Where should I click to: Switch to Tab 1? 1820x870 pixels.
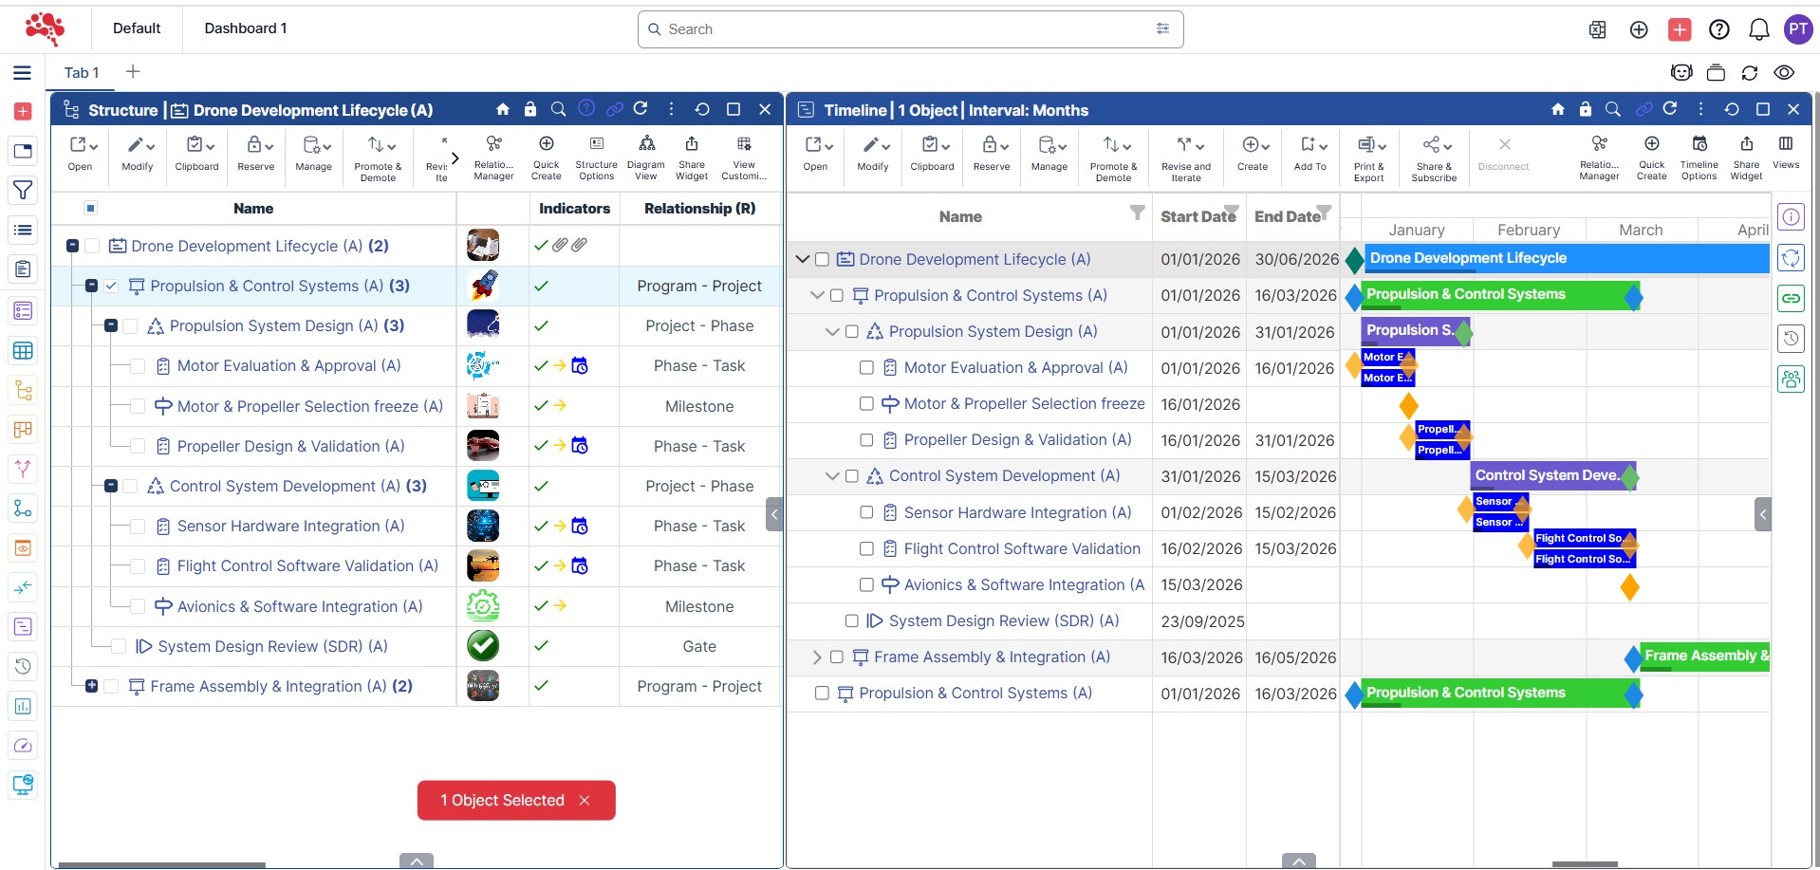[x=82, y=73]
